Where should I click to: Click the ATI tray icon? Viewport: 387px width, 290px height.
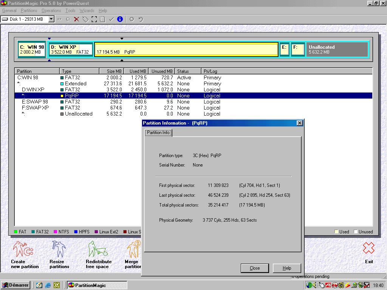click(x=328, y=285)
